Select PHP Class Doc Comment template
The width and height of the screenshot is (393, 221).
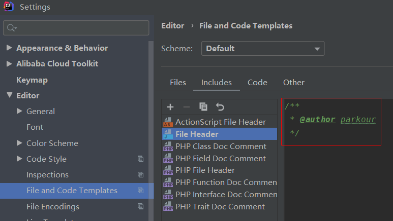[219, 146]
